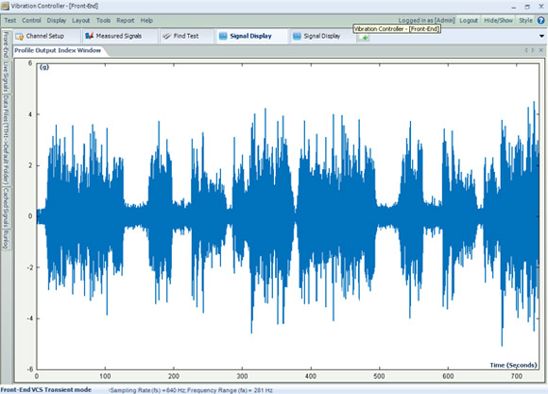Viewport: 548px width, 394px height.
Task: Click the Channel Setup tab icon
Action: click(20, 36)
